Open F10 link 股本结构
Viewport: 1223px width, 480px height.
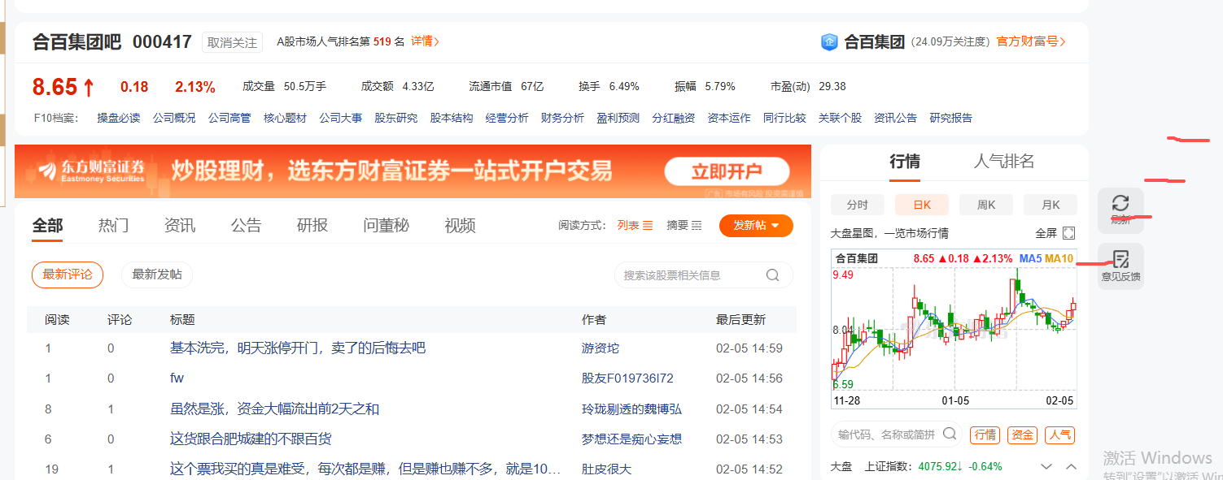coord(452,118)
